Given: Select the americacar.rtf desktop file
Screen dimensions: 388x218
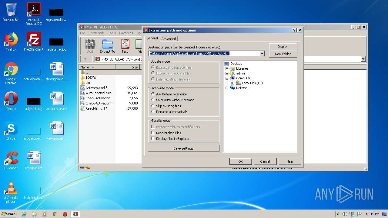Looking at the screenshot, I should [x=56, y=101].
